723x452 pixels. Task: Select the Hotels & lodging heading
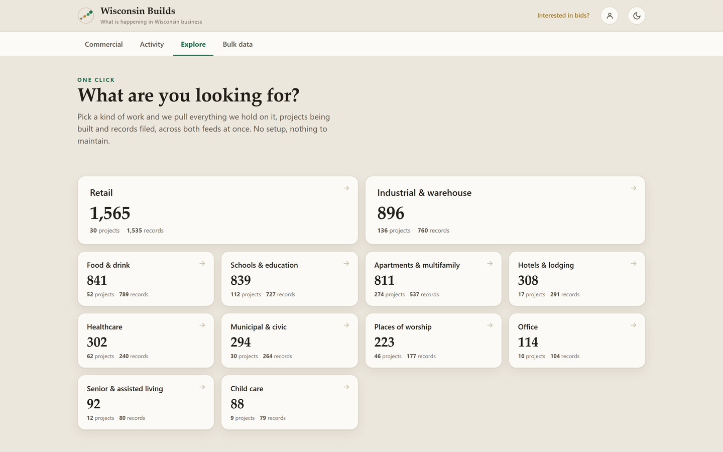pyautogui.click(x=546, y=265)
